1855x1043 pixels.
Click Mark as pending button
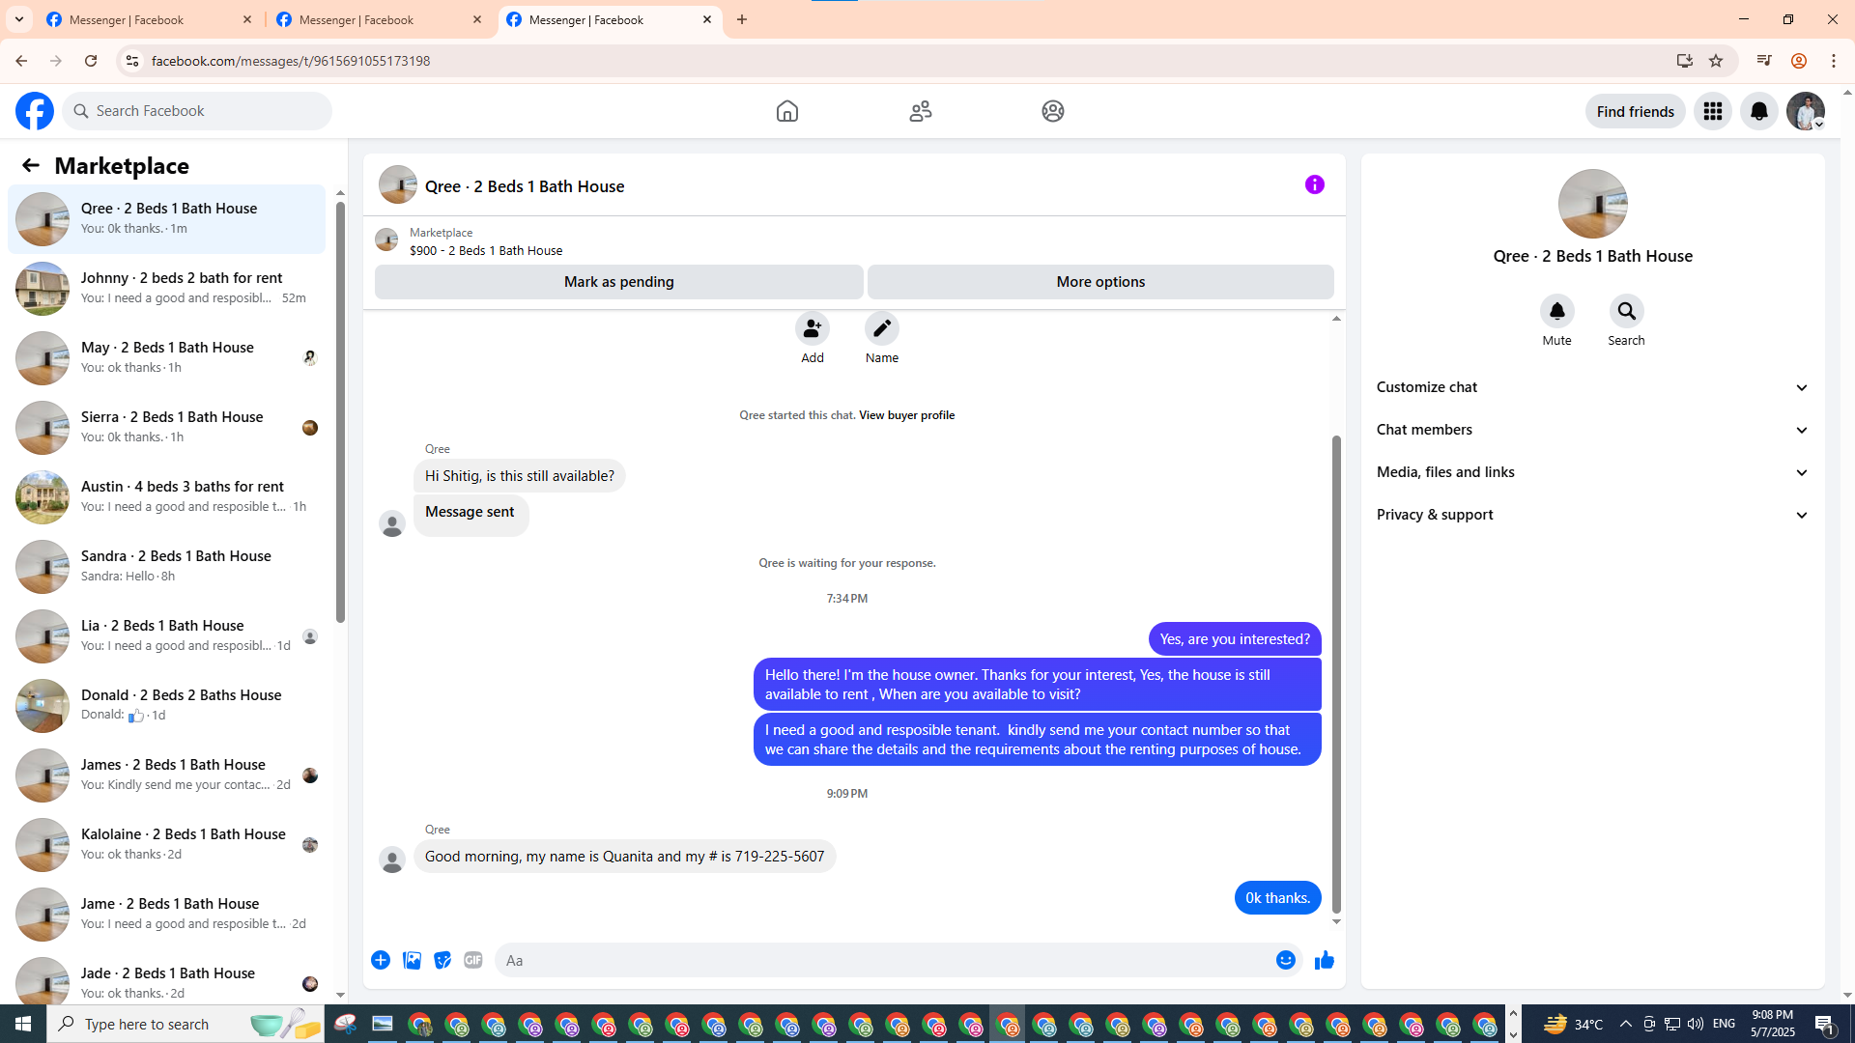[x=618, y=282]
